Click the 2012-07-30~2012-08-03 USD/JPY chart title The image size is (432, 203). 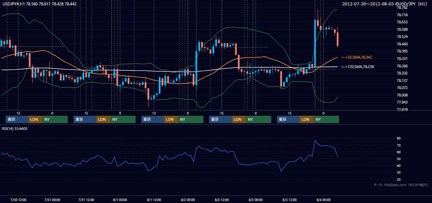[385, 4]
